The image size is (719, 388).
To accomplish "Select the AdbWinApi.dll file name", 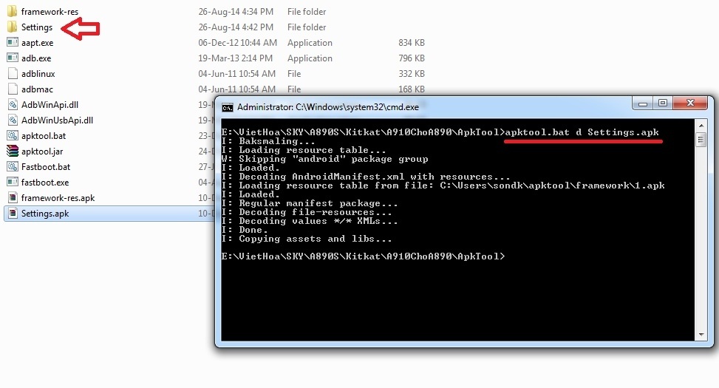I will pyautogui.click(x=50, y=104).
